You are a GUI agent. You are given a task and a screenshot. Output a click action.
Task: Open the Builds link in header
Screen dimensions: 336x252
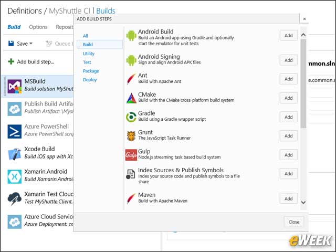tap(106, 11)
